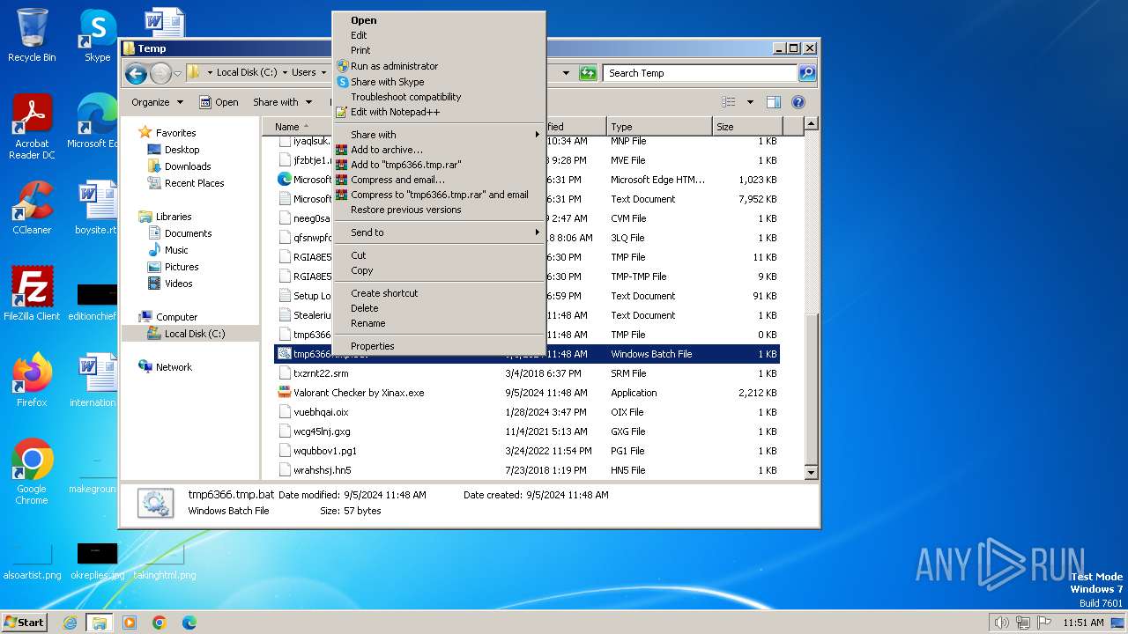The width and height of the screenshot is (1128, 634).
Task: Refresh the Temp folder view
Action: 588,73
